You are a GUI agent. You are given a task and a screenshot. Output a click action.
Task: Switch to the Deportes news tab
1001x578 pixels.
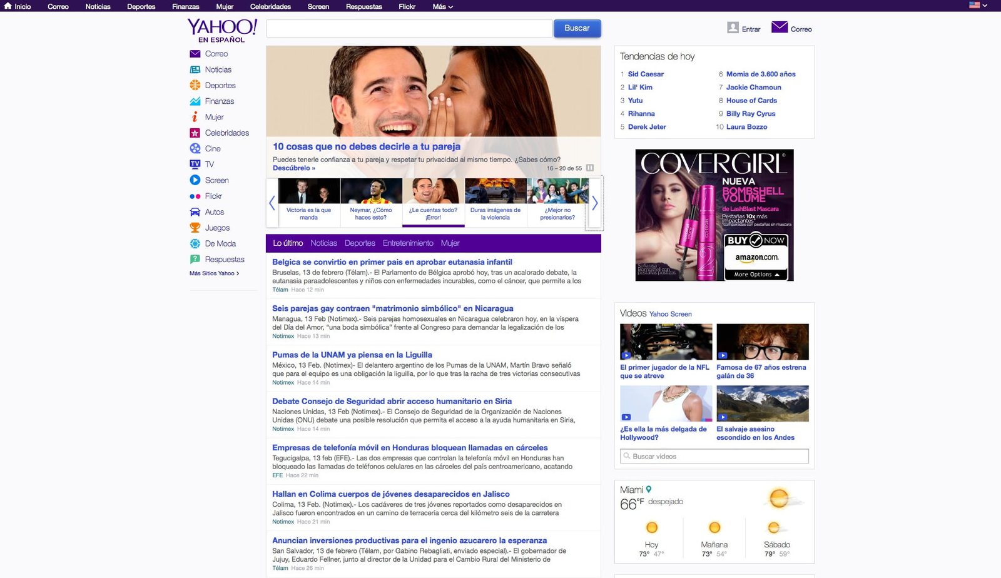pyautogui.click(x=360, y=243)
